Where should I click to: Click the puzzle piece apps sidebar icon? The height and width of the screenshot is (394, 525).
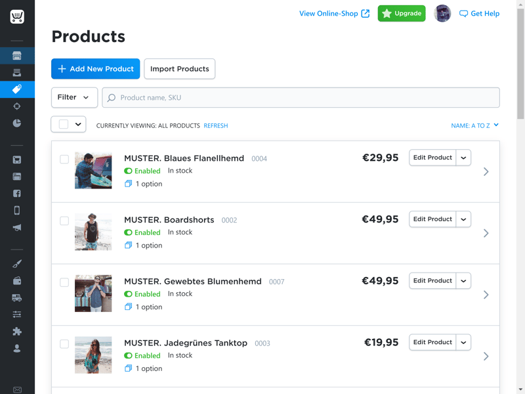(x=17, y=332)
